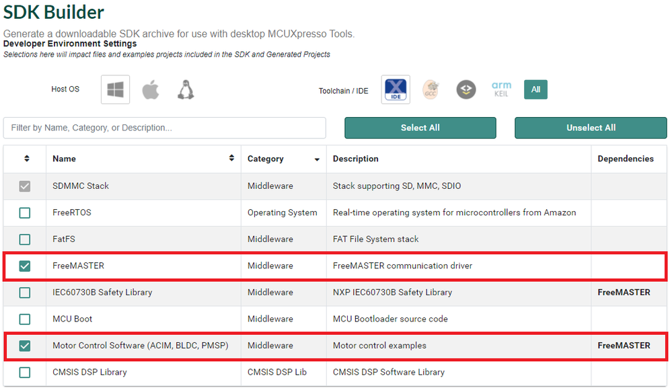Viewport: 672px width, 390px height.
Task: Uncheck the FreeMASTER component
Action: tap(25, 266)
